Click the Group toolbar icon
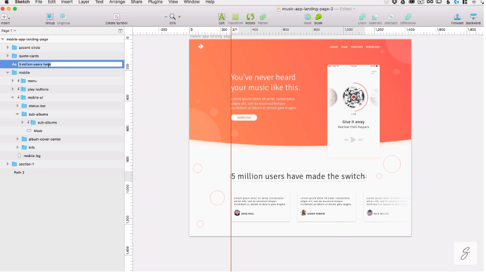Viewport: 486px width, 272px height. (x=50, y=17)
